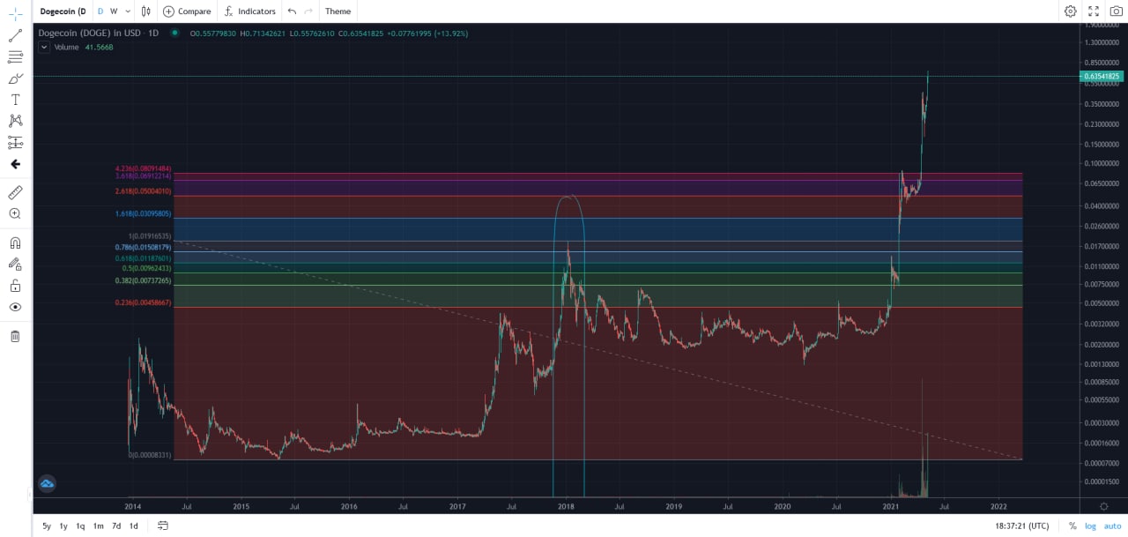Select the 0.63541825 current price label
This screenshot has width=1128, height=537.
[x=1102, y=77]
